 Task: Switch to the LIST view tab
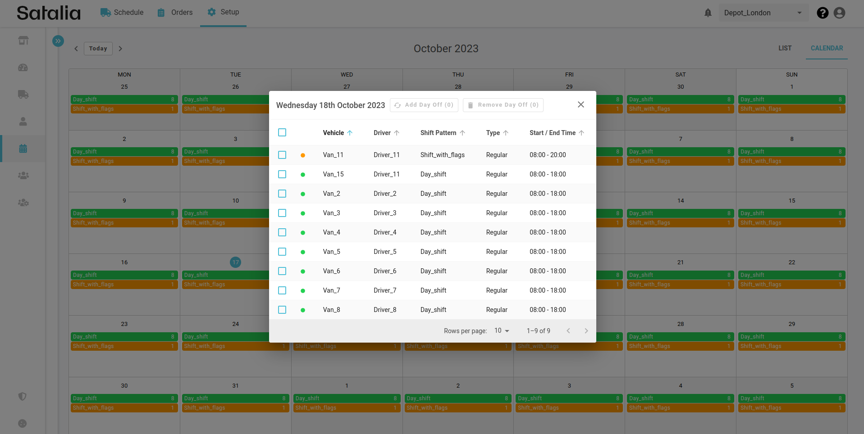tap(785, 48)
